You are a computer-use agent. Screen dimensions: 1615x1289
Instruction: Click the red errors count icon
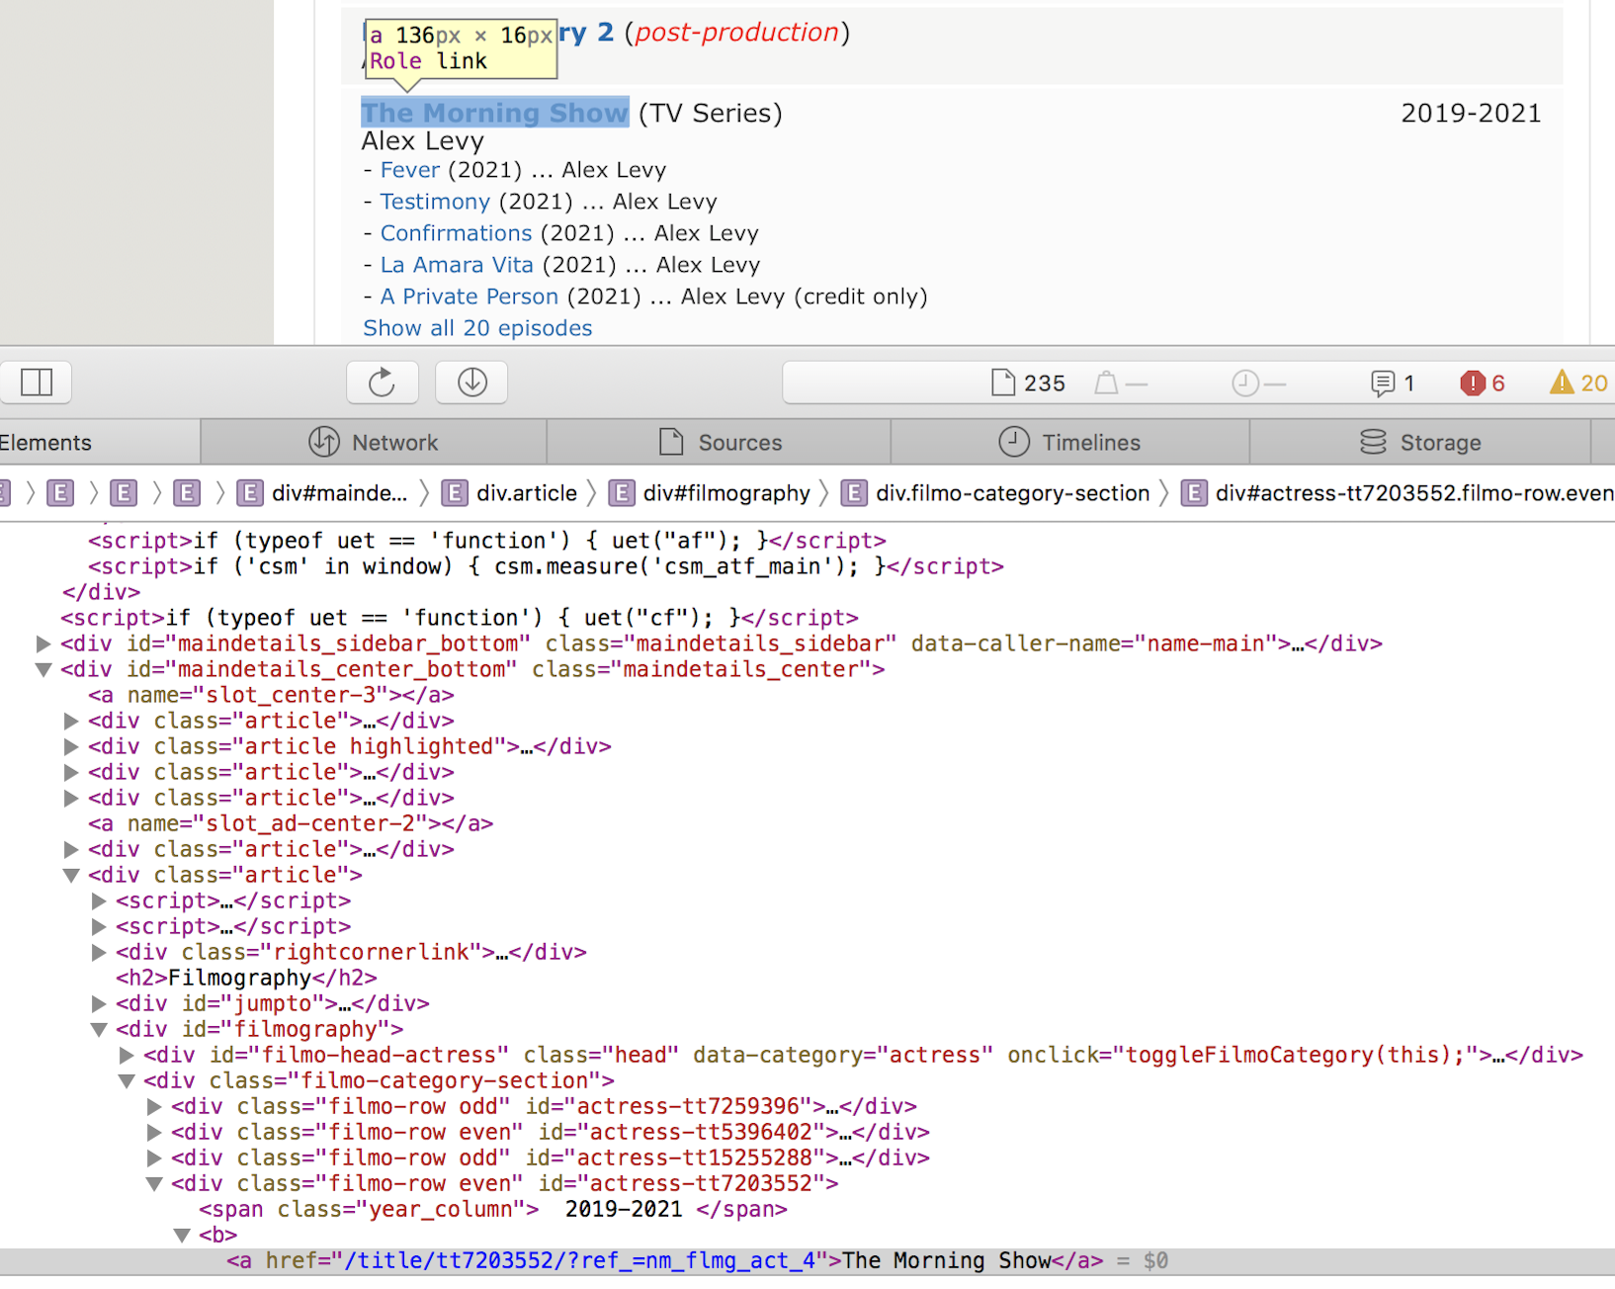[1473, 384]
